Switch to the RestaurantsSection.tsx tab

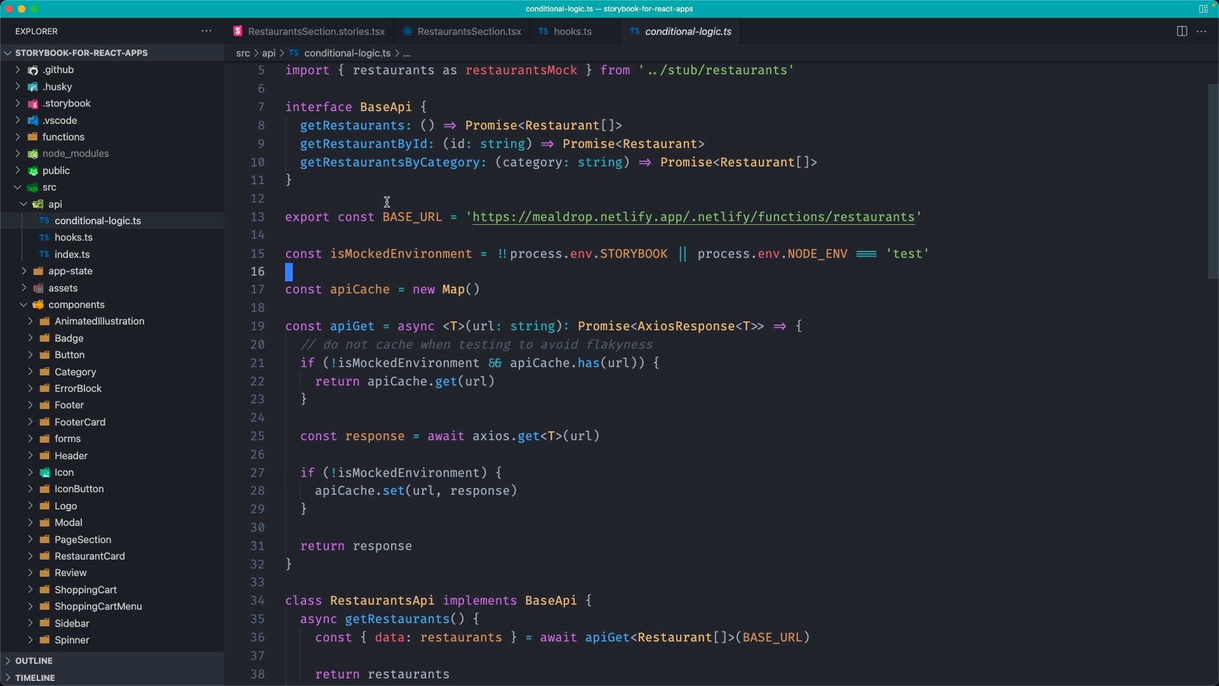point(469,31)
